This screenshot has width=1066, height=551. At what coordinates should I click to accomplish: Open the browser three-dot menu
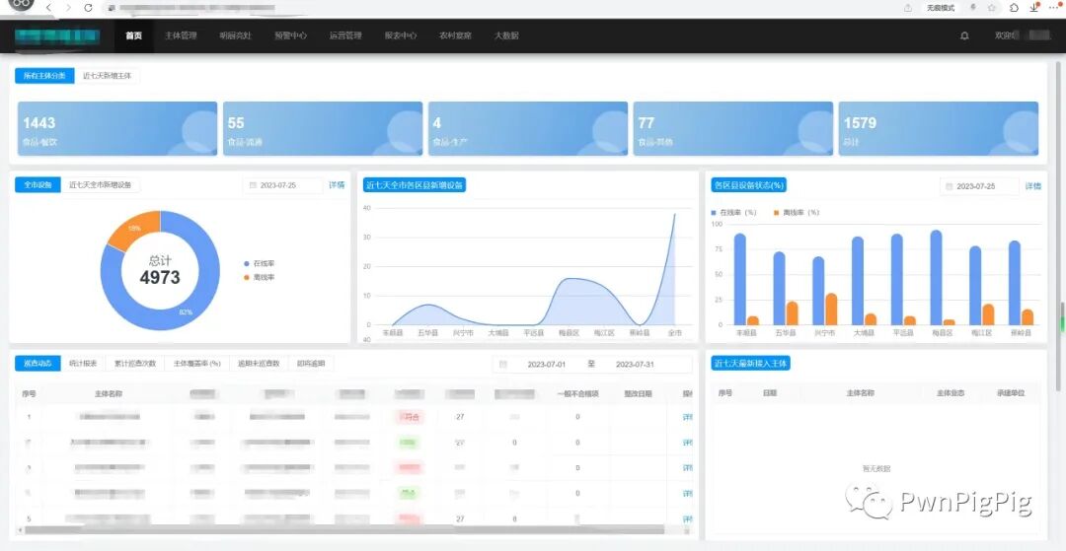1054,8
